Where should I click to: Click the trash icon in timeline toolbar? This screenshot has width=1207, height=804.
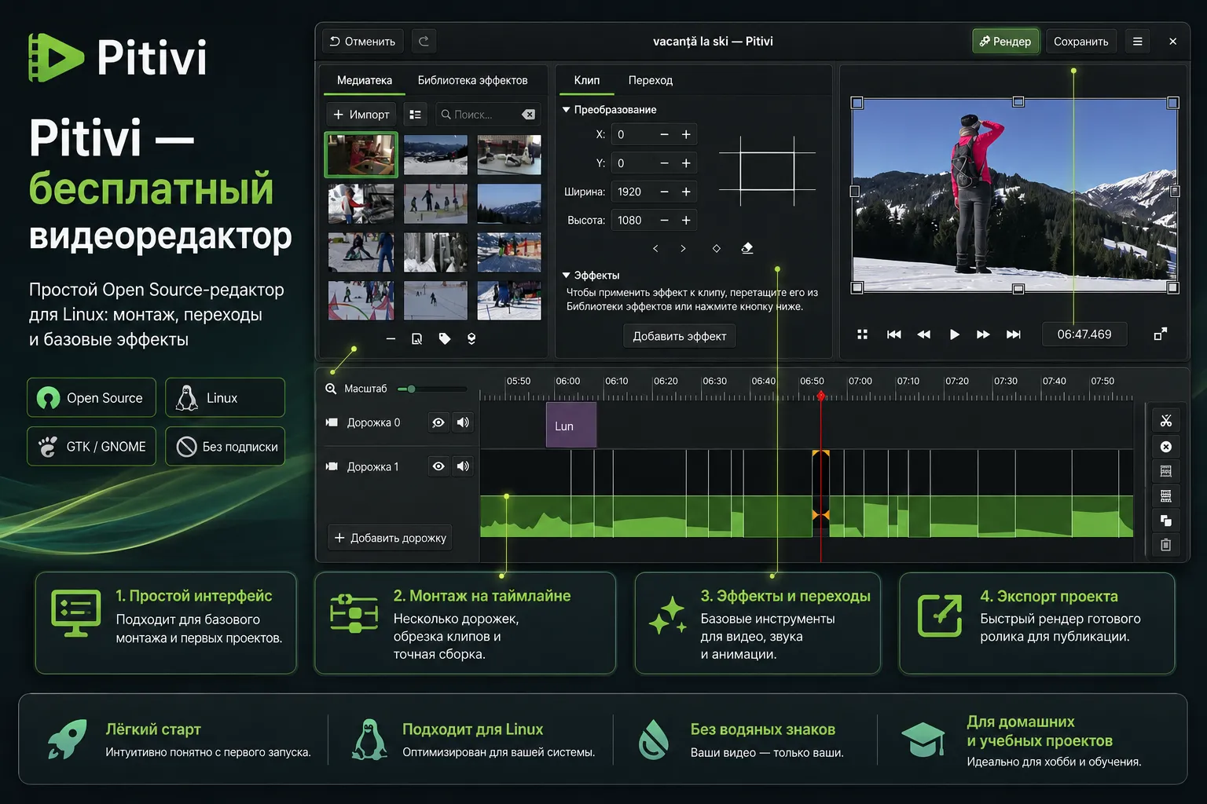[1165, 545]
